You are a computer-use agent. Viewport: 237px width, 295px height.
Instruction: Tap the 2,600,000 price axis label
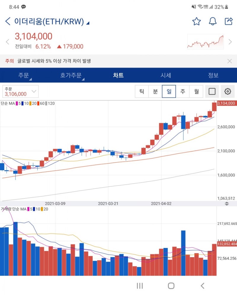coord(226,127)
